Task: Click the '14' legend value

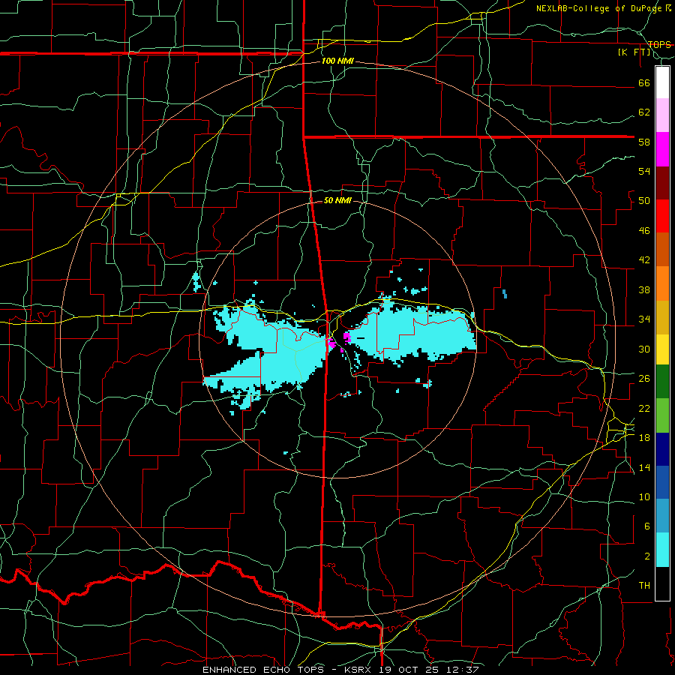Action: click(644, 467)
